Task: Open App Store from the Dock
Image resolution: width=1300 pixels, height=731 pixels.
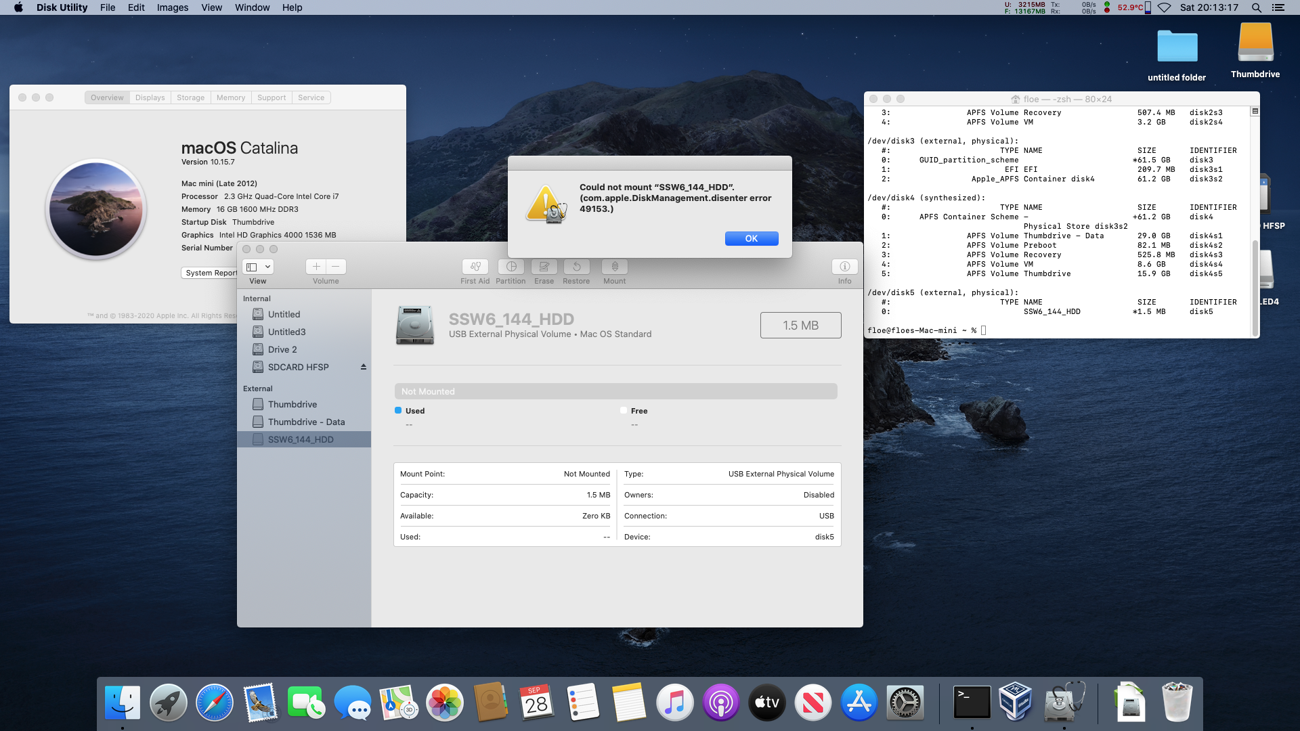Action: click(859, 703)
